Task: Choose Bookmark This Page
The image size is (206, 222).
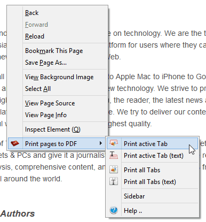Action: tap(58, 51)
